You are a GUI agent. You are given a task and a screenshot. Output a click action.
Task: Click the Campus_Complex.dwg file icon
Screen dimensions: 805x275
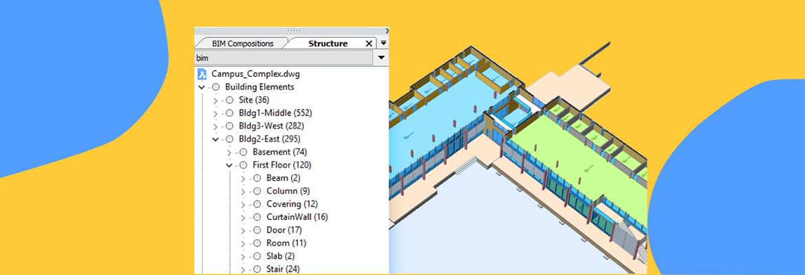tap(202, 74)
